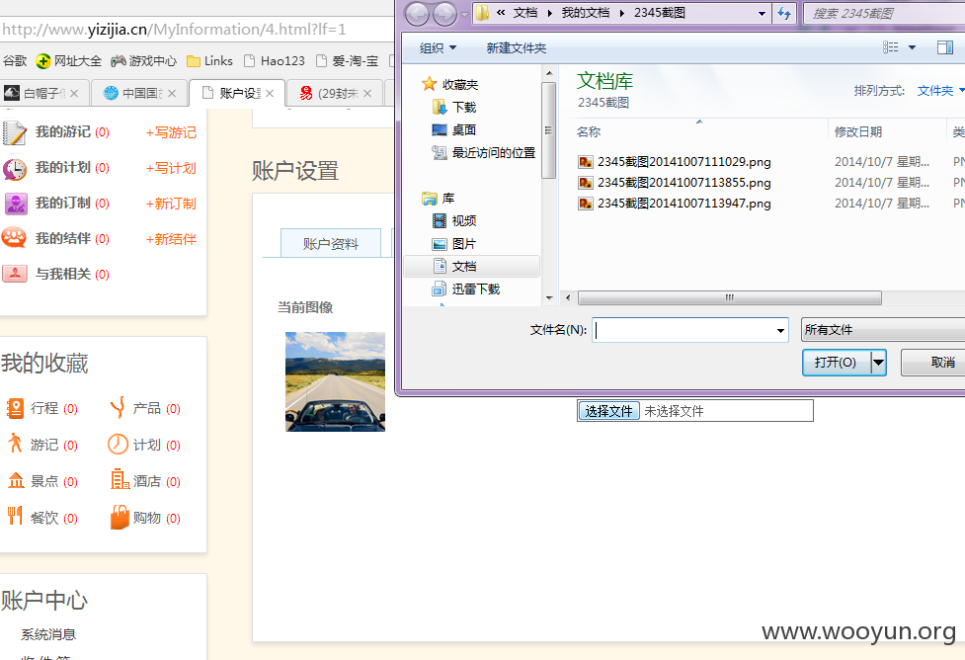Open 我的游记 notebook icon
The height and width of the screenshot is (660, 965).
tap(15, 132)
